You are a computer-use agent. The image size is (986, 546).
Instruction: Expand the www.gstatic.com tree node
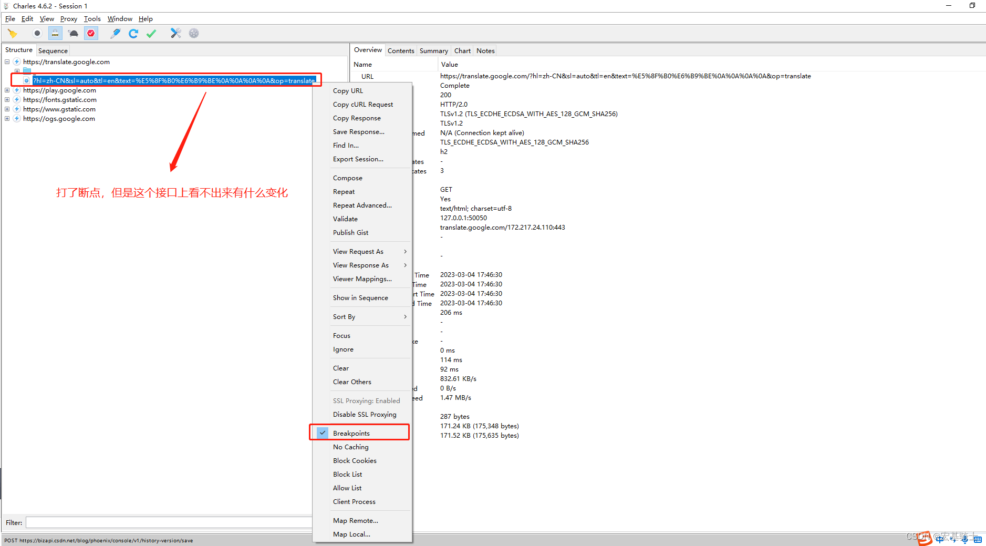[7, 109]
